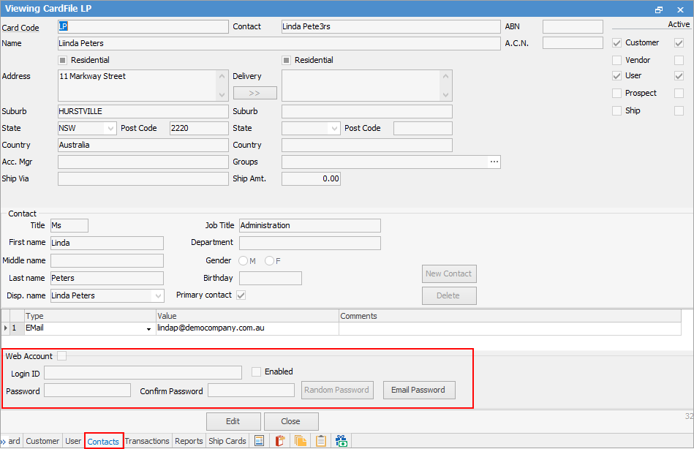Toggle the Web Account checkbox
694x449 pixels.
pos(62,356)
